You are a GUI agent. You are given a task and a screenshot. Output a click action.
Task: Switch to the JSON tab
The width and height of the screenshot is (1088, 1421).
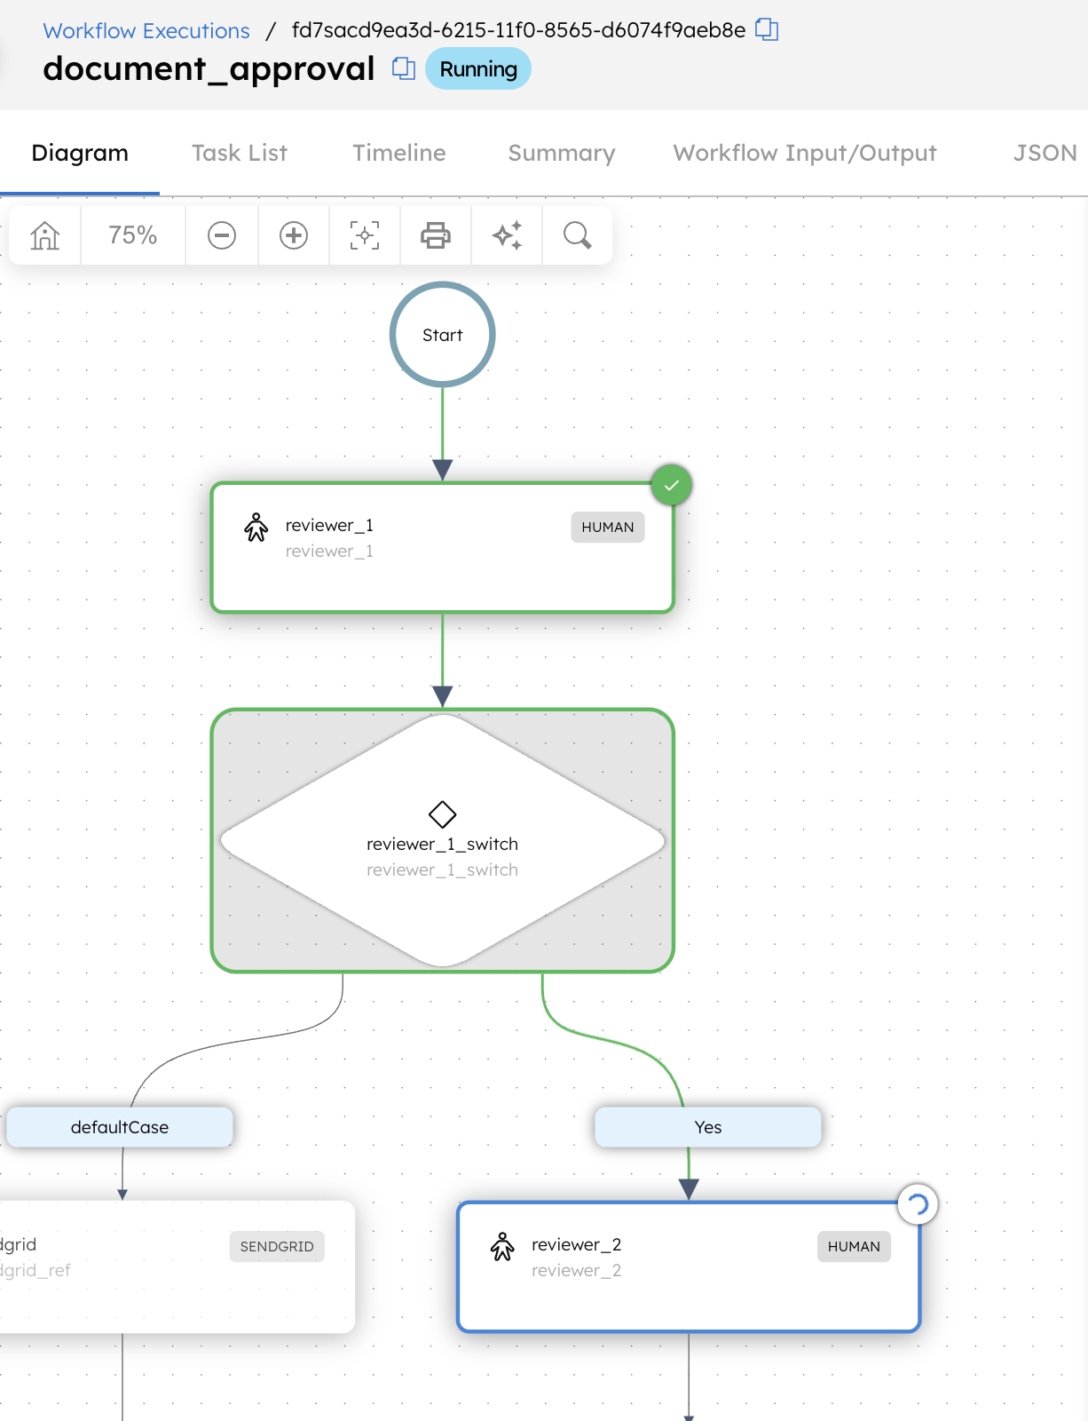point(1045,153)
